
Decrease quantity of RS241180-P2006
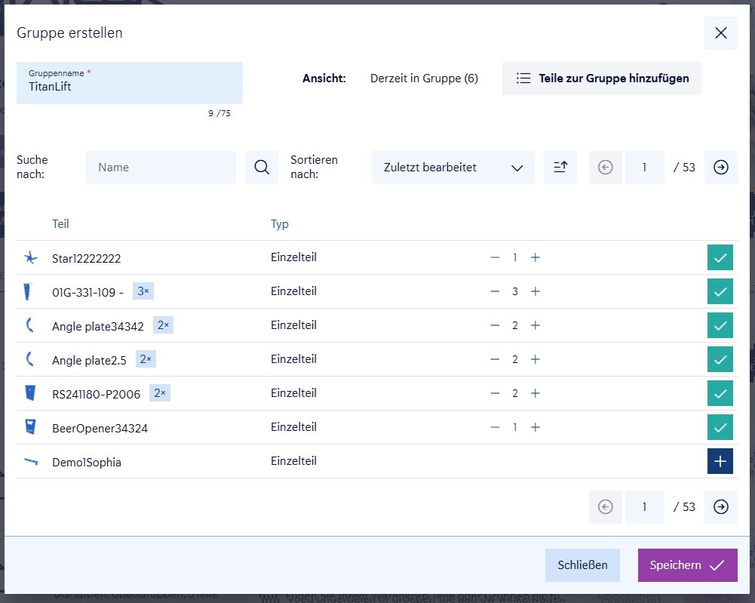coord(495,393)
